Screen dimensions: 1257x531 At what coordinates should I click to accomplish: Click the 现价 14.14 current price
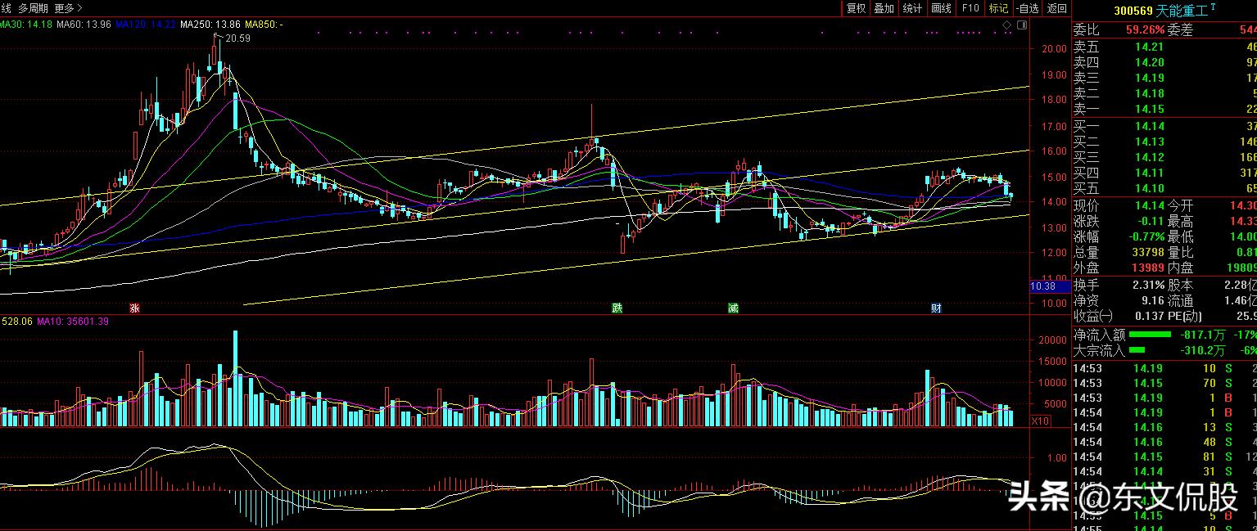[x=1150, y=205]
